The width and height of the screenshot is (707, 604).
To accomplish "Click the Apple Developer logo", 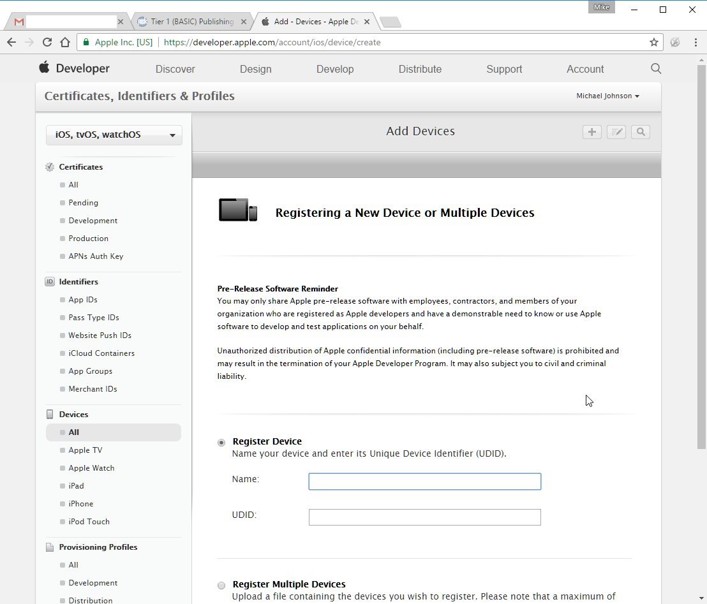I will pyautogui.click(x=75, y=68).
